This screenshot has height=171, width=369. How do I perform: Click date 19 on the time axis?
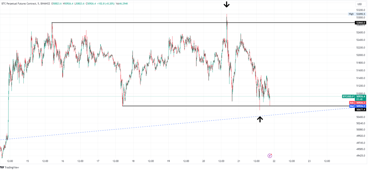tap(169, 161)
